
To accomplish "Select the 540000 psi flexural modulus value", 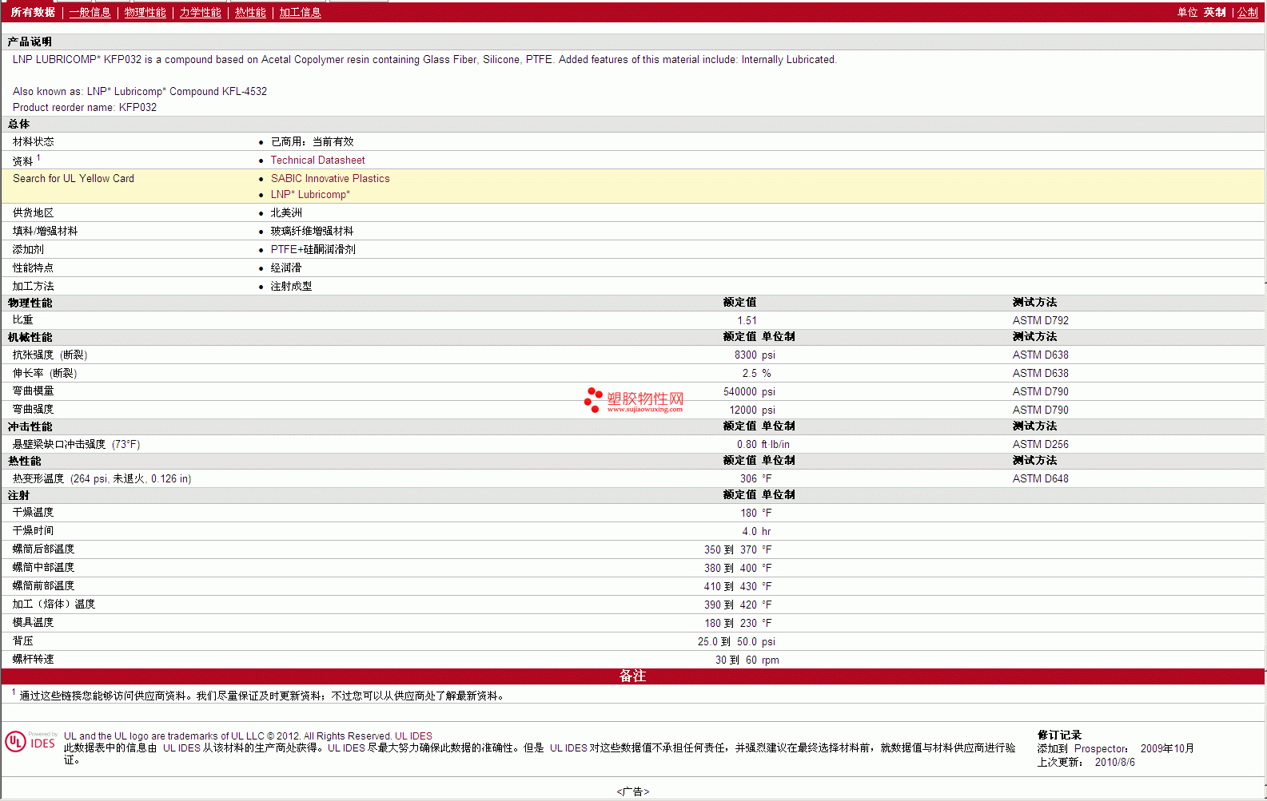I will point(749,392).
